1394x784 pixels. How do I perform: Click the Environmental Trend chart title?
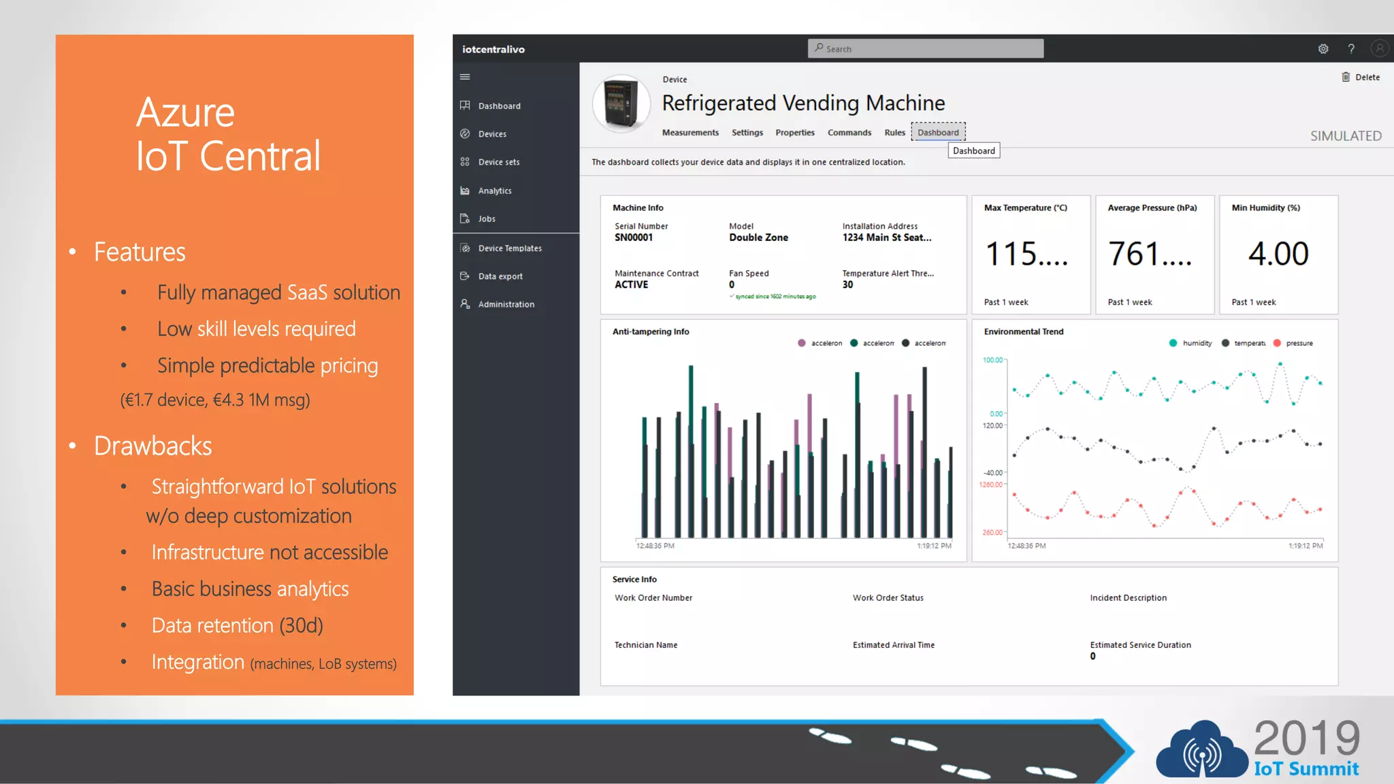[1023, 331]
